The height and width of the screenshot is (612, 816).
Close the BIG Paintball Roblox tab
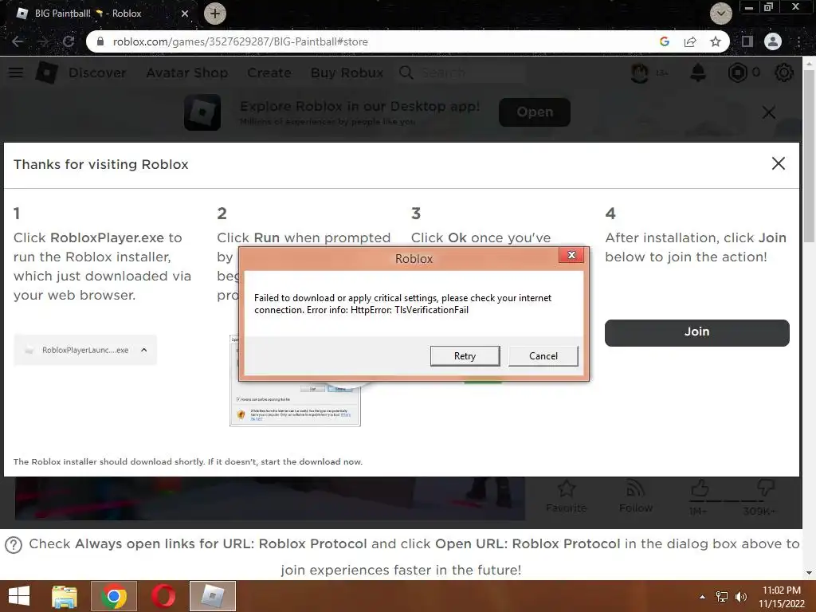coord(185,14)
